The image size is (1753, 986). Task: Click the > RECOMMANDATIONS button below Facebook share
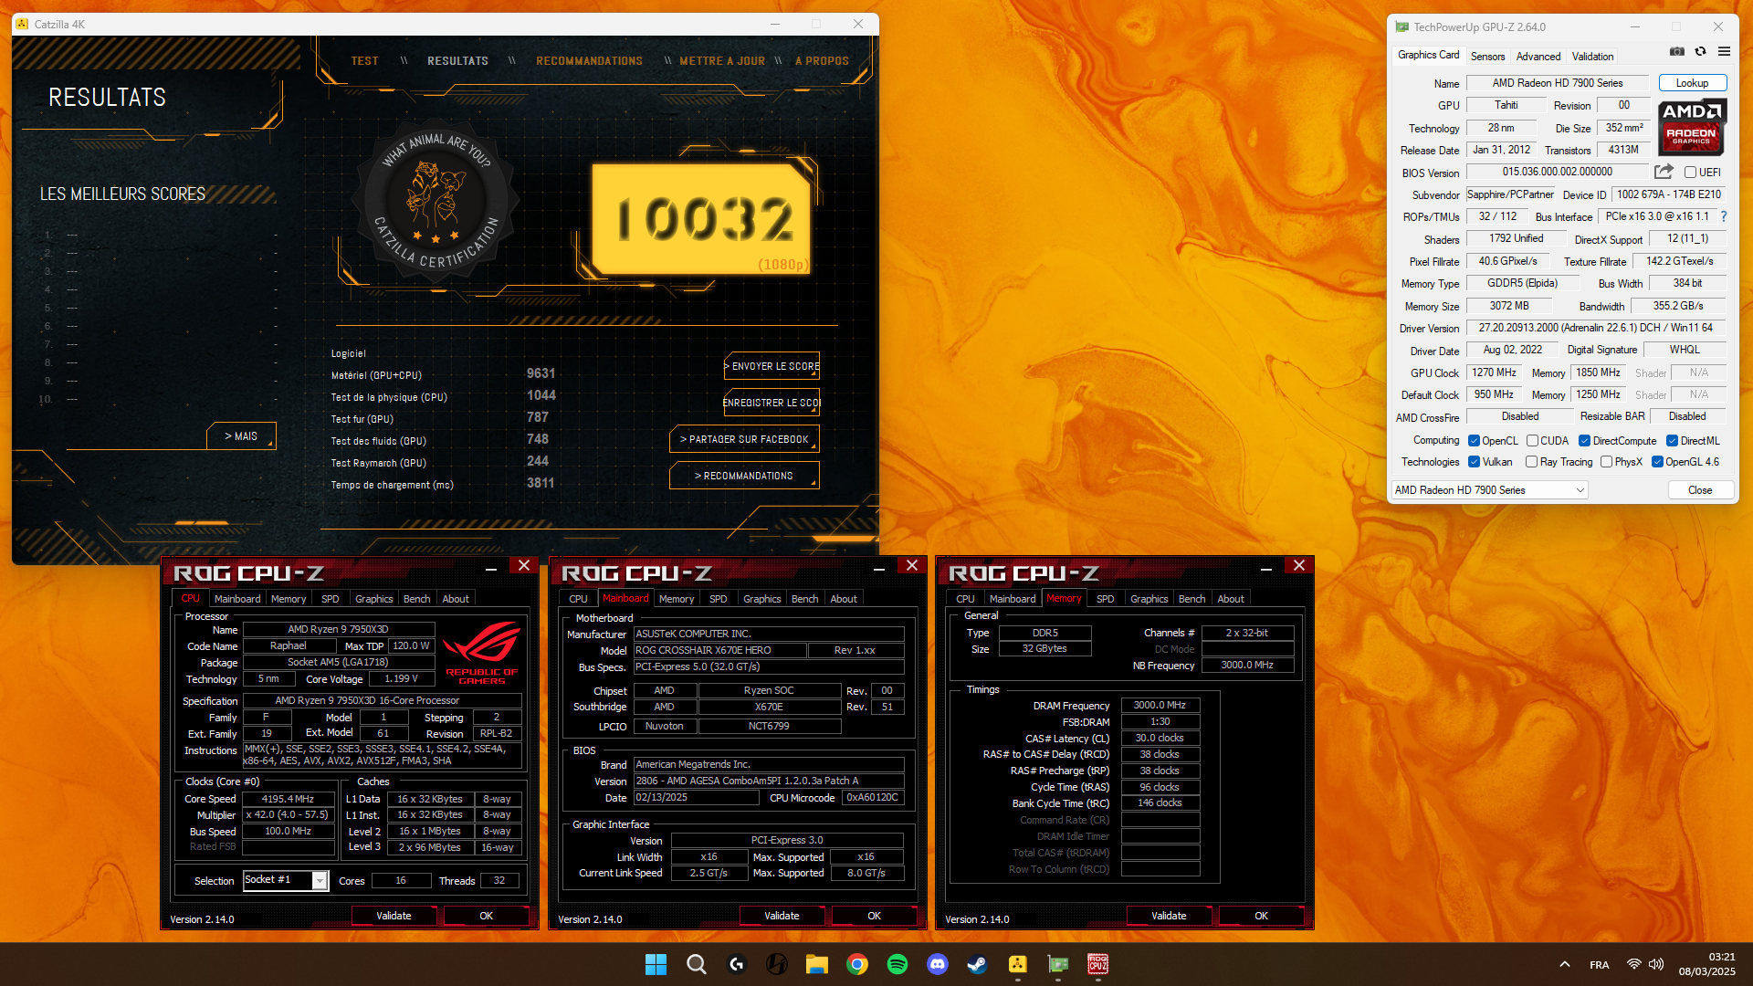(744, 476)
